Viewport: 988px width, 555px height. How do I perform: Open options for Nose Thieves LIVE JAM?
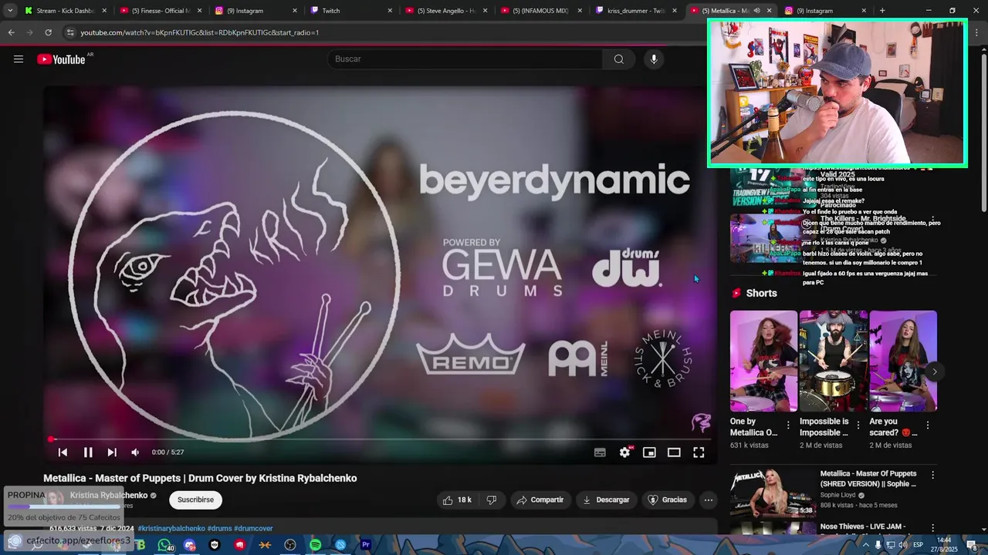932,528
